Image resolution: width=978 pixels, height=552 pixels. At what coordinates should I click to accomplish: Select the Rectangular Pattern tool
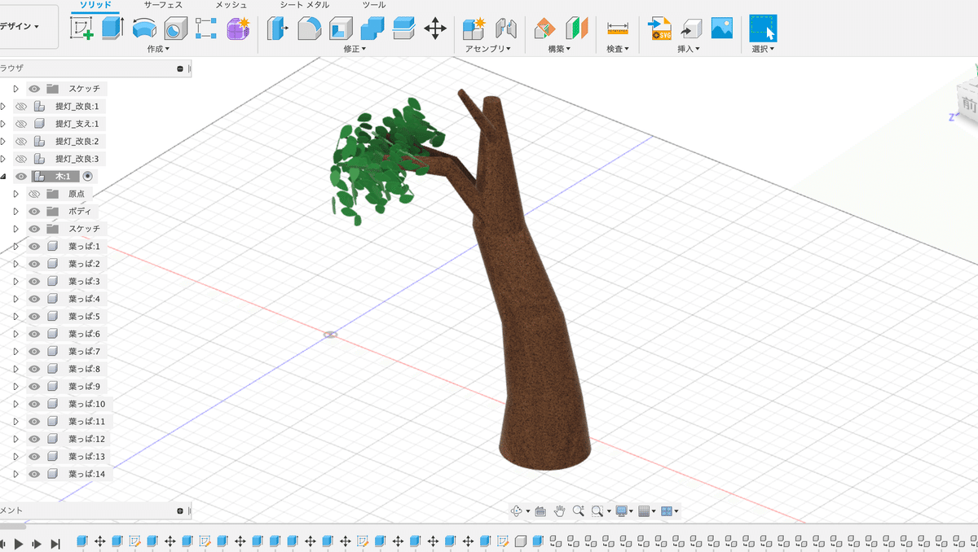(x=206, y=29)
